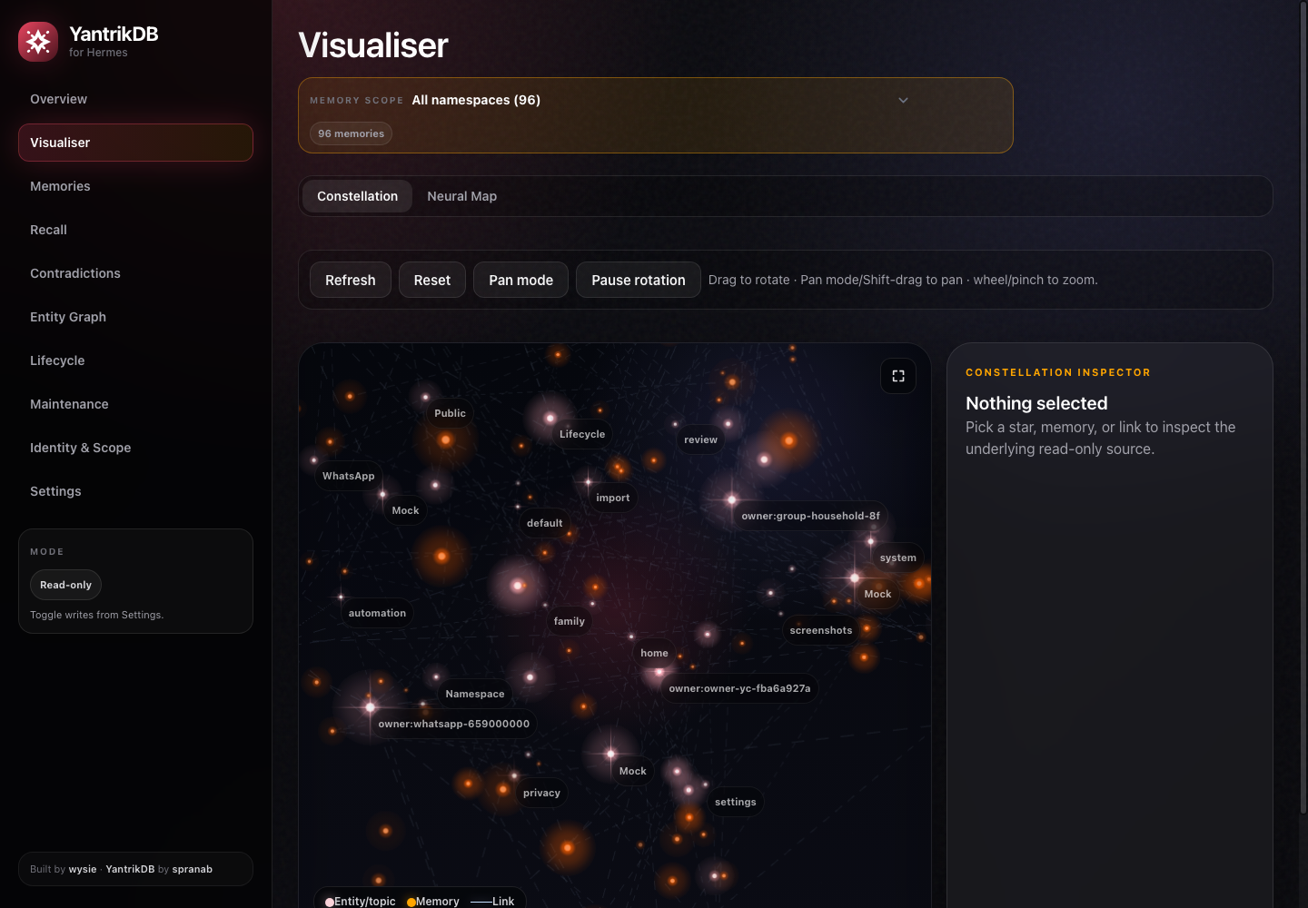Click the page vertical scrollbar

[x=1303, y=409]
